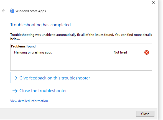
Task: Click the Windows Store Apps icon
Action: tap(12, 11)
